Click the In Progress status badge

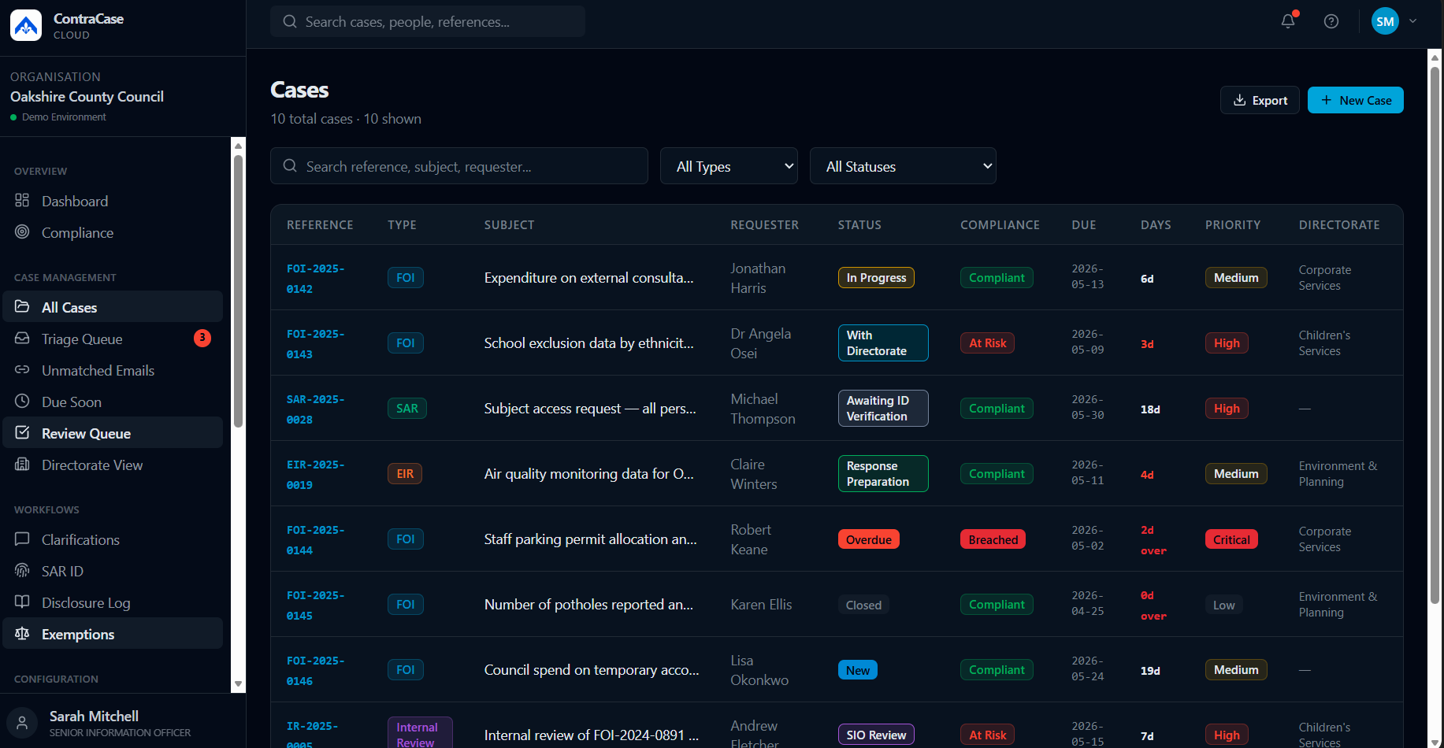[876, 277]
